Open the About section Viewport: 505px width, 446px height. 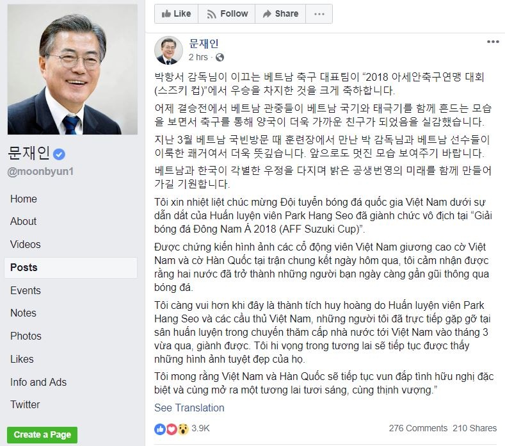[23, 221]
